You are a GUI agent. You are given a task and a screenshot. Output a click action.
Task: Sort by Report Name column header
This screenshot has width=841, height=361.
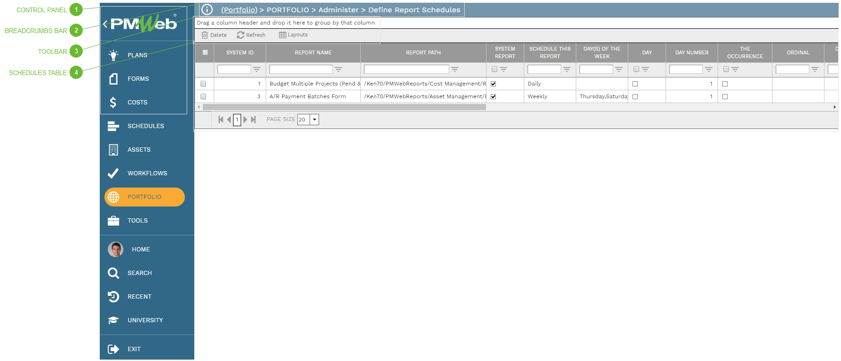point(313,52)
